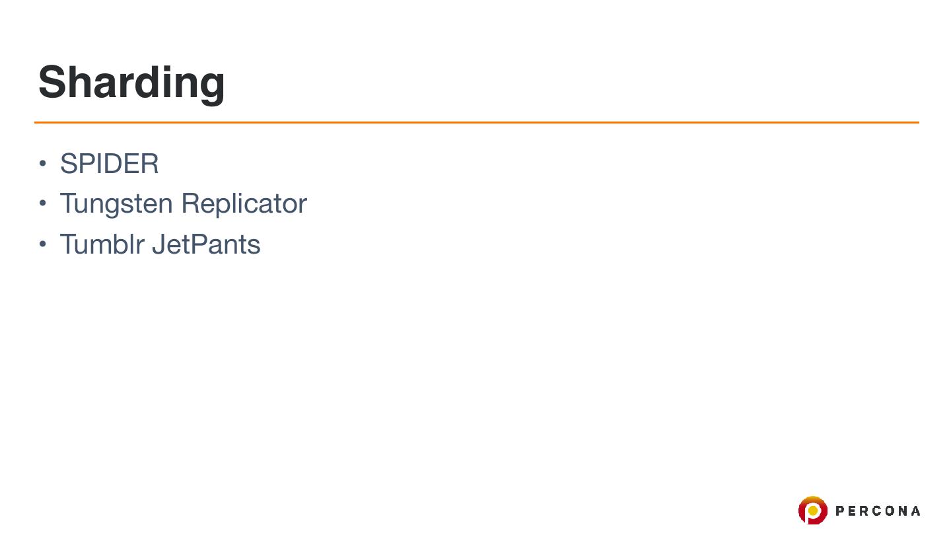Viewport: 951px width, 535px height.
Task: Click the bullet dot before SPIDER
Action: pos(43,163)
